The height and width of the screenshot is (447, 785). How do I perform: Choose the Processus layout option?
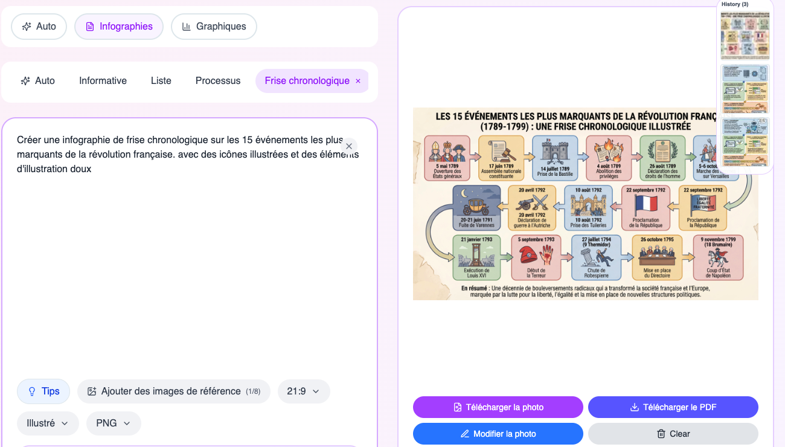pos(218,81)
